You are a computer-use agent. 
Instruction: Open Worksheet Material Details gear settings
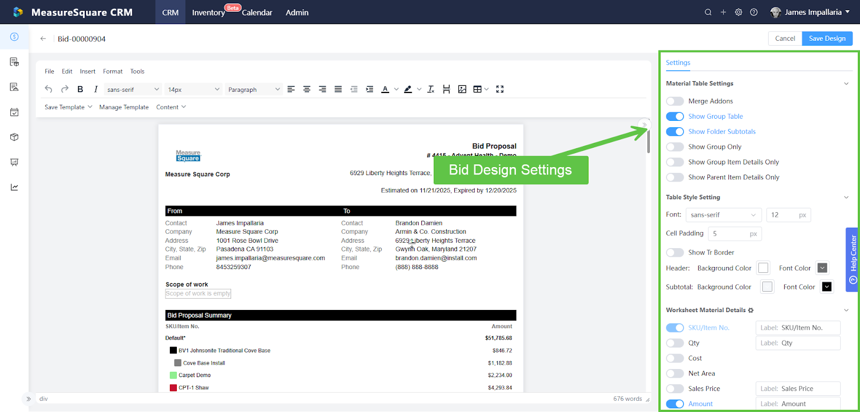pos(751,310)
